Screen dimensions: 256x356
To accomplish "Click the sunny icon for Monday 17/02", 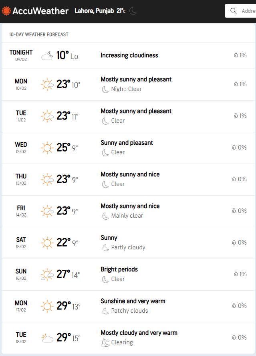I will [x=47, y=306].
